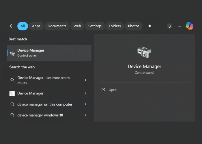The image size is (202, 144).
Task: Select the Photos filter tab
Action: 134,26
